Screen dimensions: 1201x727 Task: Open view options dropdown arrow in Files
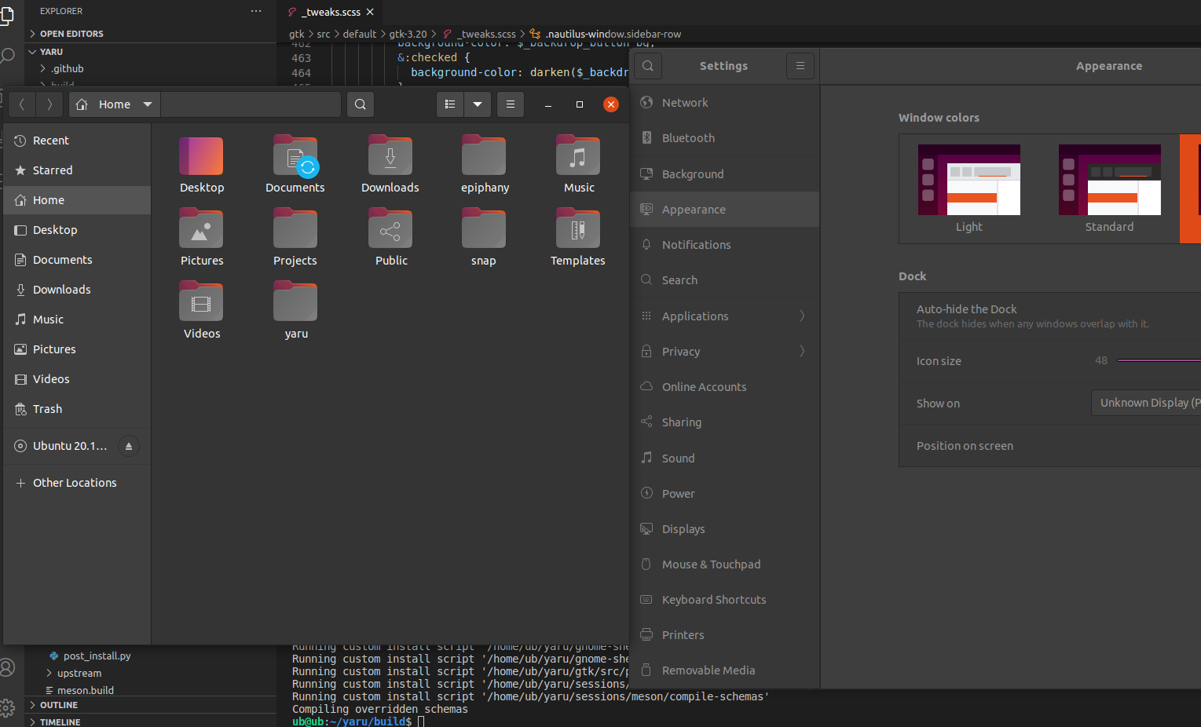point(478,104)
